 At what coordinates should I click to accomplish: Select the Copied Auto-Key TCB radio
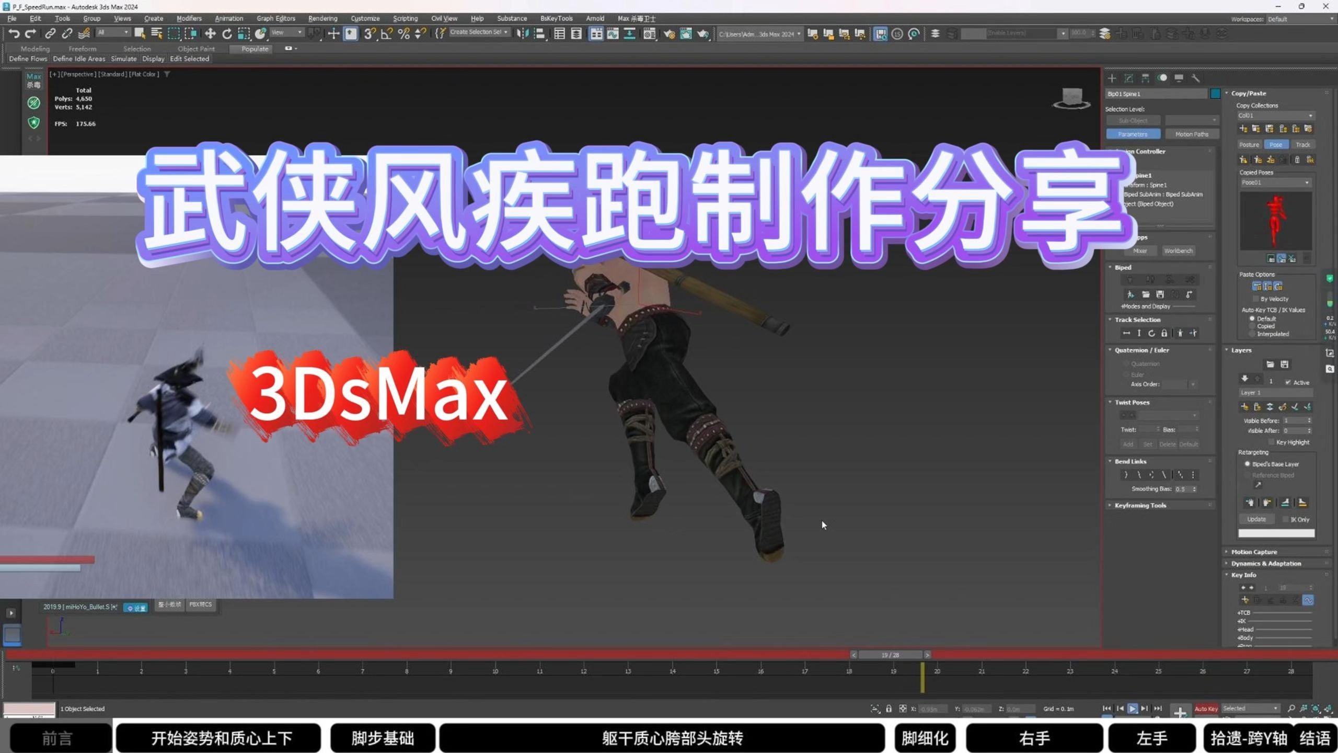[x=1252, y=326]
